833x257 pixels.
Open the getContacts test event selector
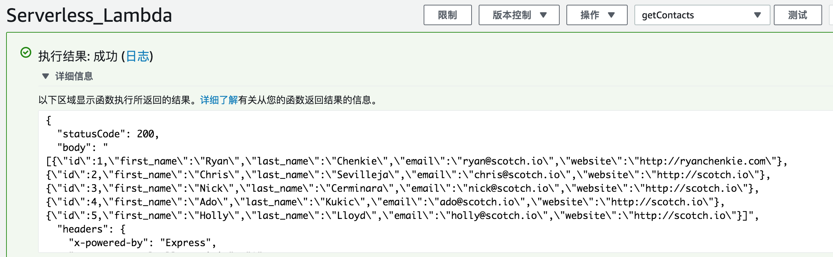click(x=702, y=15)
